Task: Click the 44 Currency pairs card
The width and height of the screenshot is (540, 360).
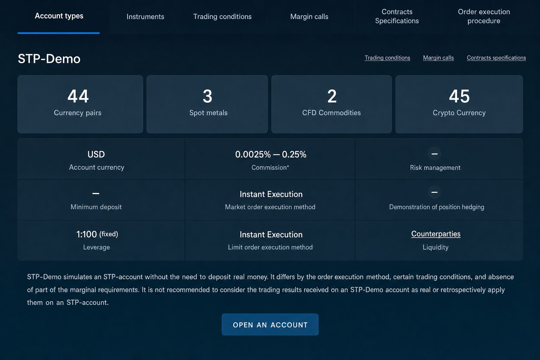Action: point(80,104)
